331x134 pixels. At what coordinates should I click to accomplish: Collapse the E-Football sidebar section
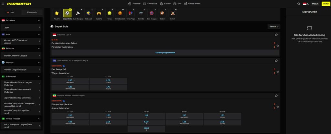pyautogui.click(x=39, y=77)
